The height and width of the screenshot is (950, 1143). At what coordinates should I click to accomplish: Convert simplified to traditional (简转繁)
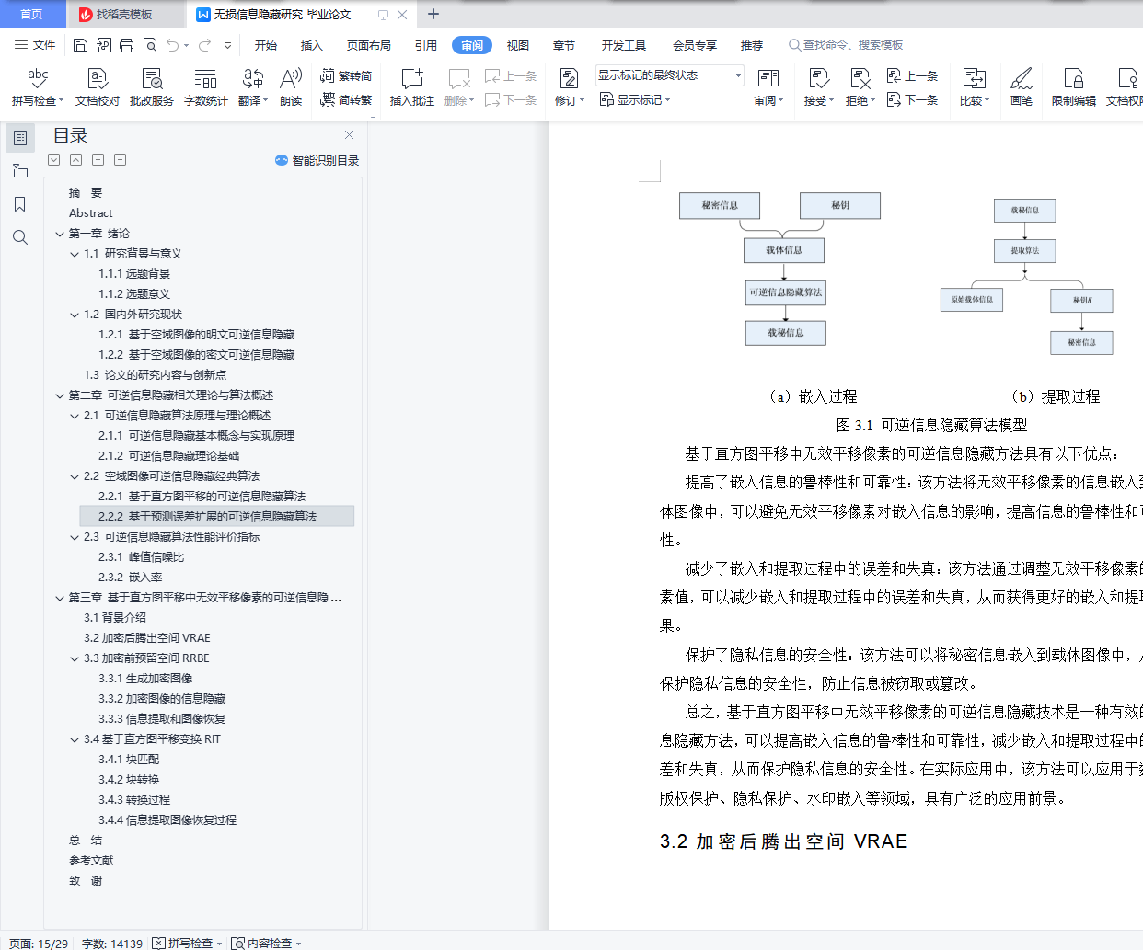coord(346,99)
